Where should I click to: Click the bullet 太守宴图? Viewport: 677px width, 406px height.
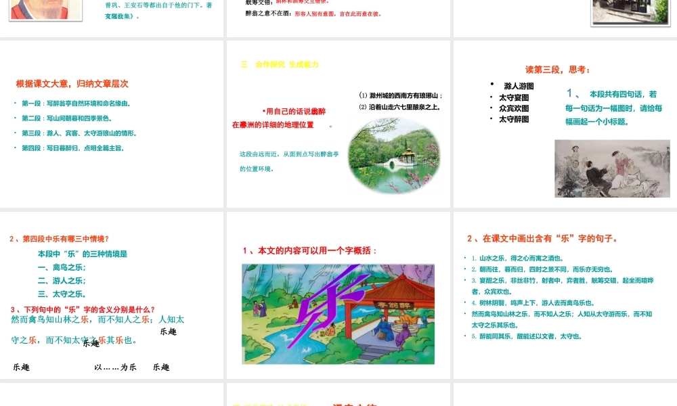pyautogui.click(x=514, y=98)
